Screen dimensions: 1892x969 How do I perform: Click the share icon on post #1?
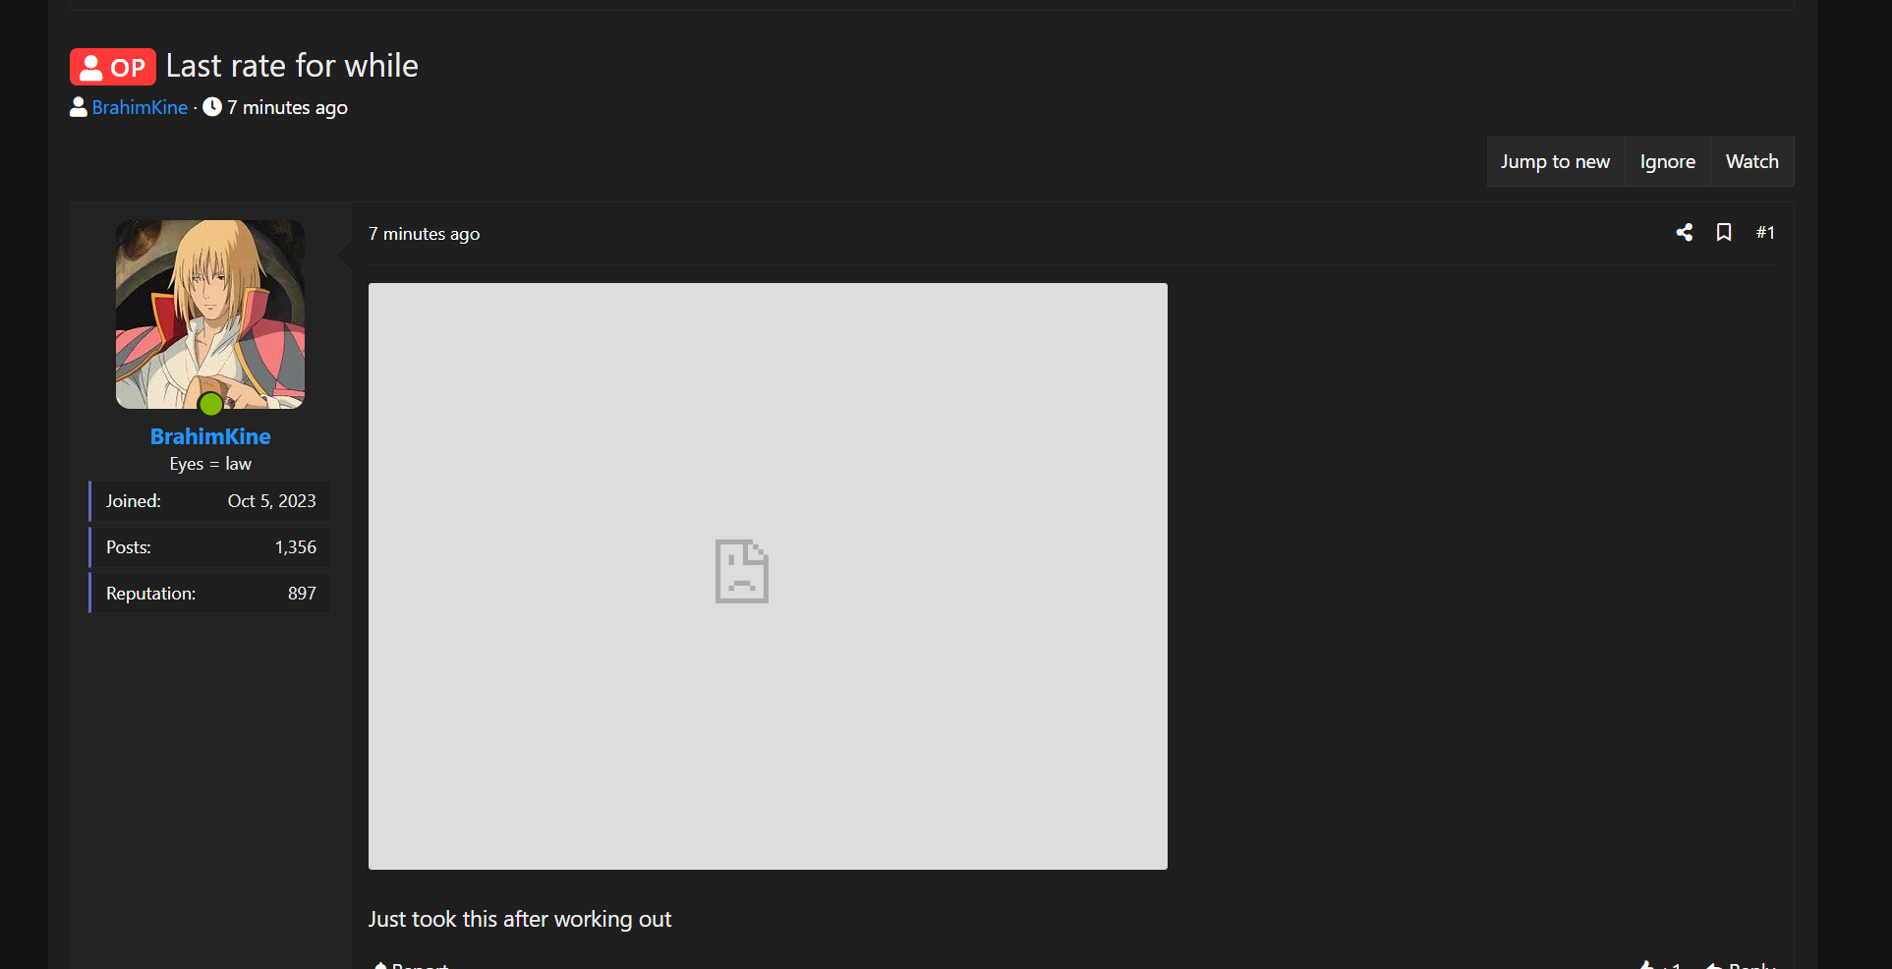tap(1685, 232)
